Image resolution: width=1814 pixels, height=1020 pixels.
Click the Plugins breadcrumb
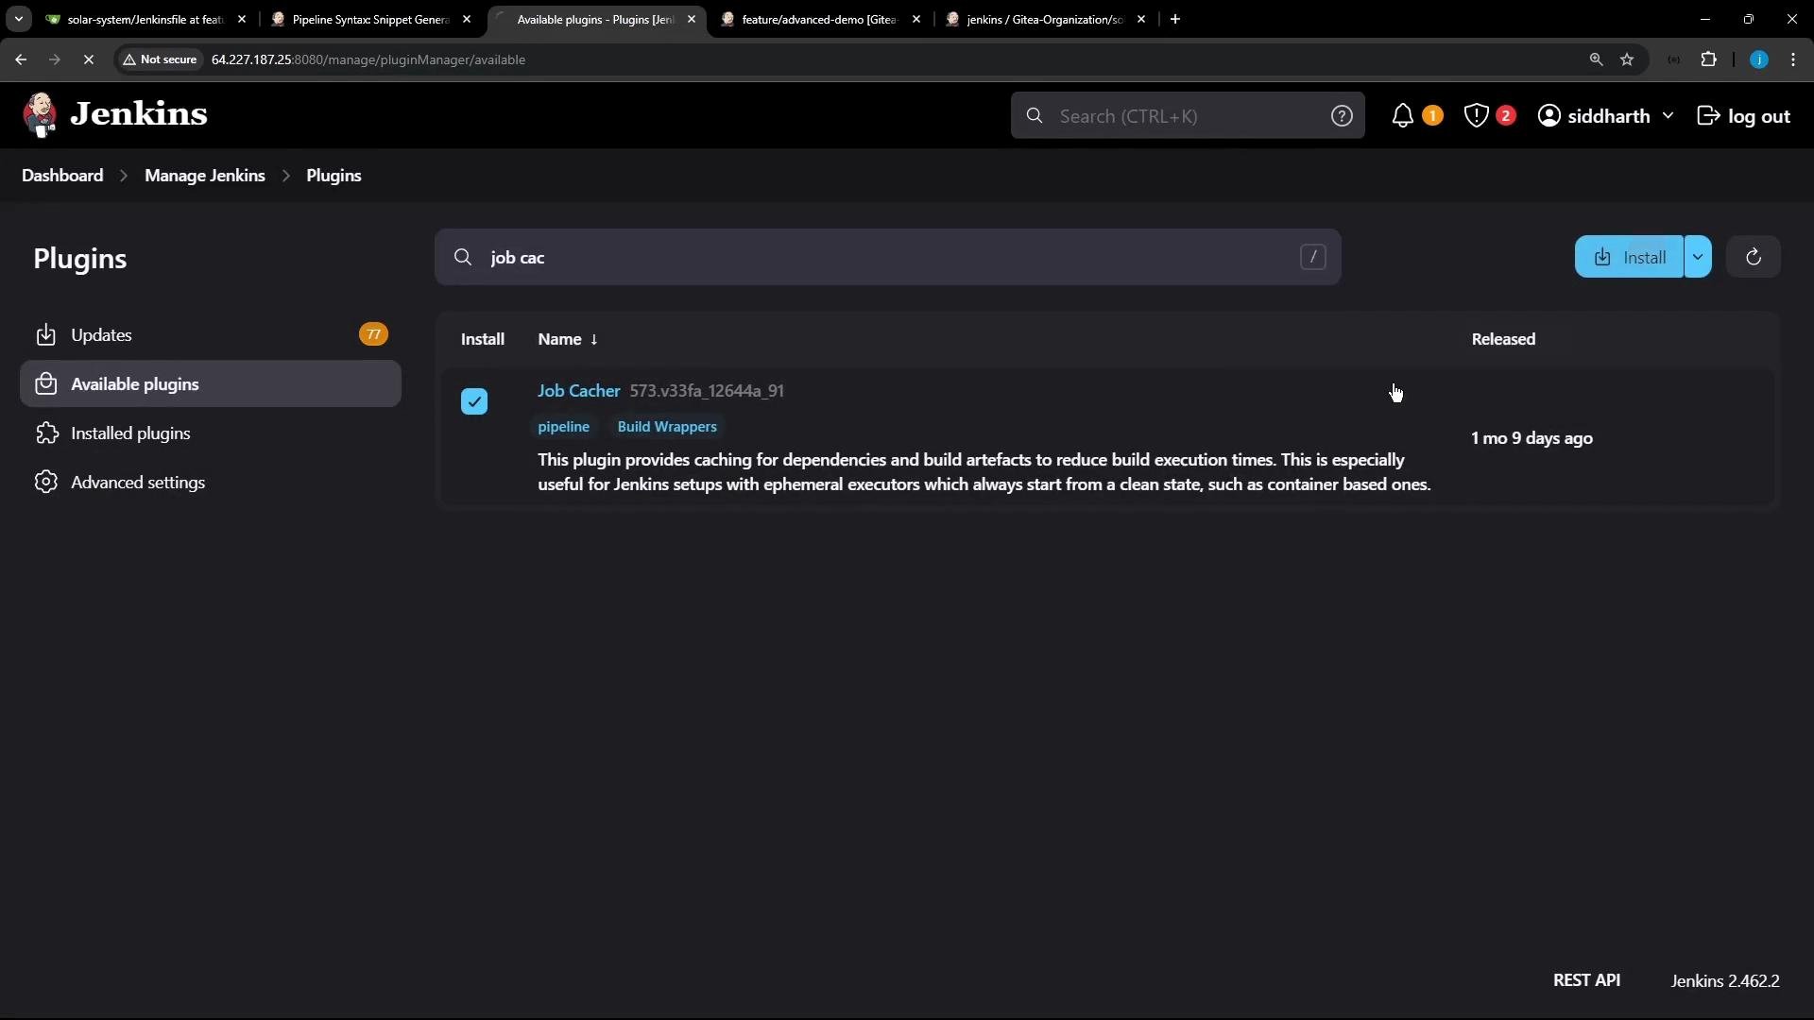pyautogui.click(x=334, y=176)
